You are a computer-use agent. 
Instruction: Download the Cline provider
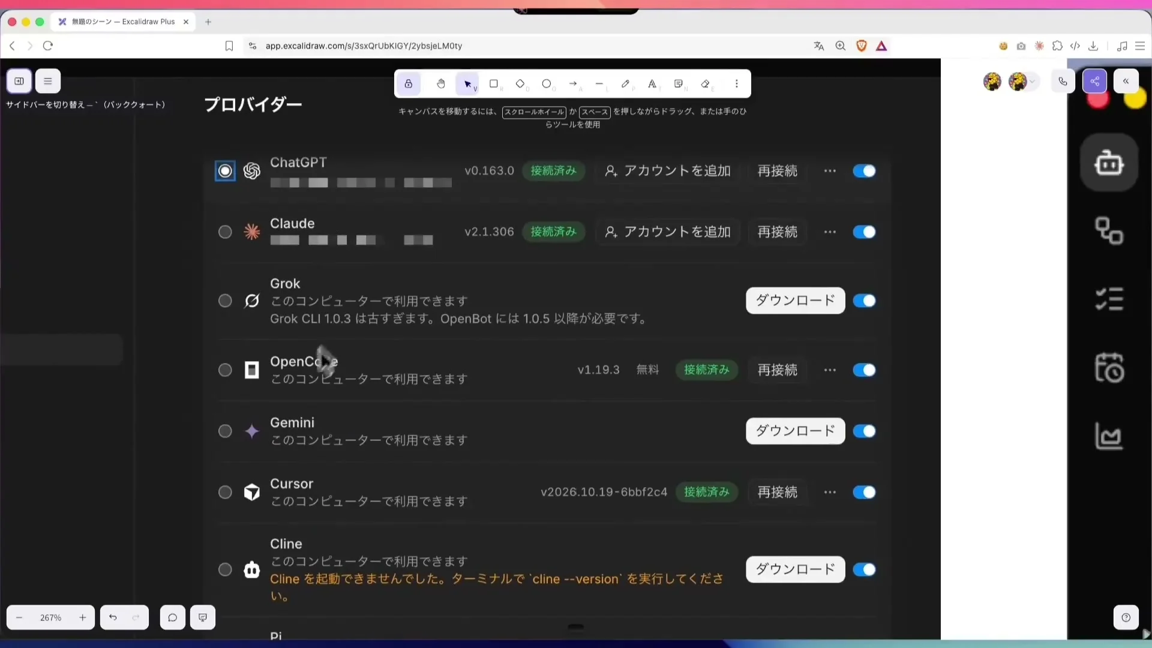click(x=796, y=569)
